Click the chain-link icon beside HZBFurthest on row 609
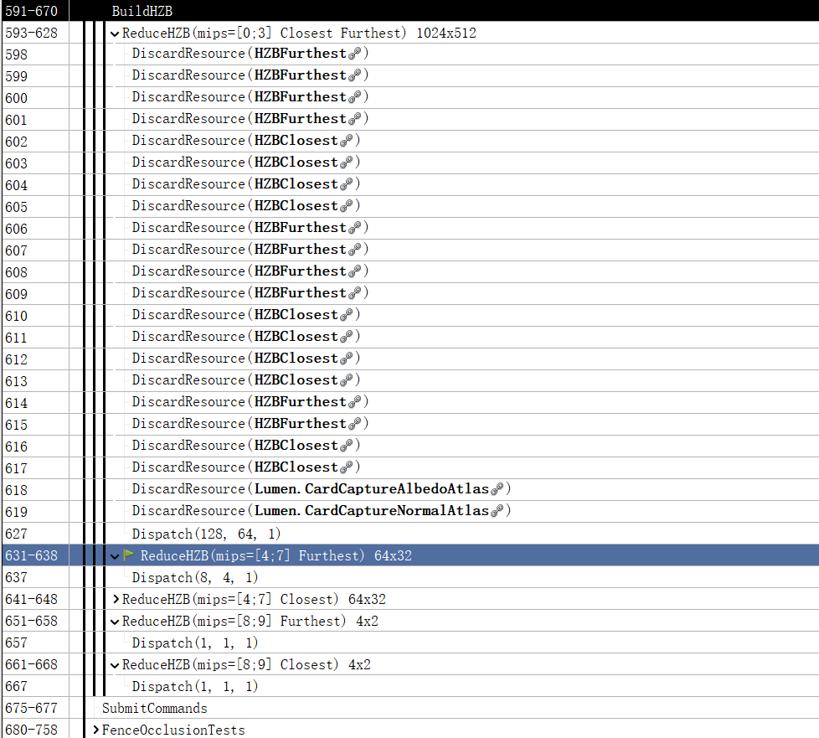819x738 pixels. tap(353, 292)
